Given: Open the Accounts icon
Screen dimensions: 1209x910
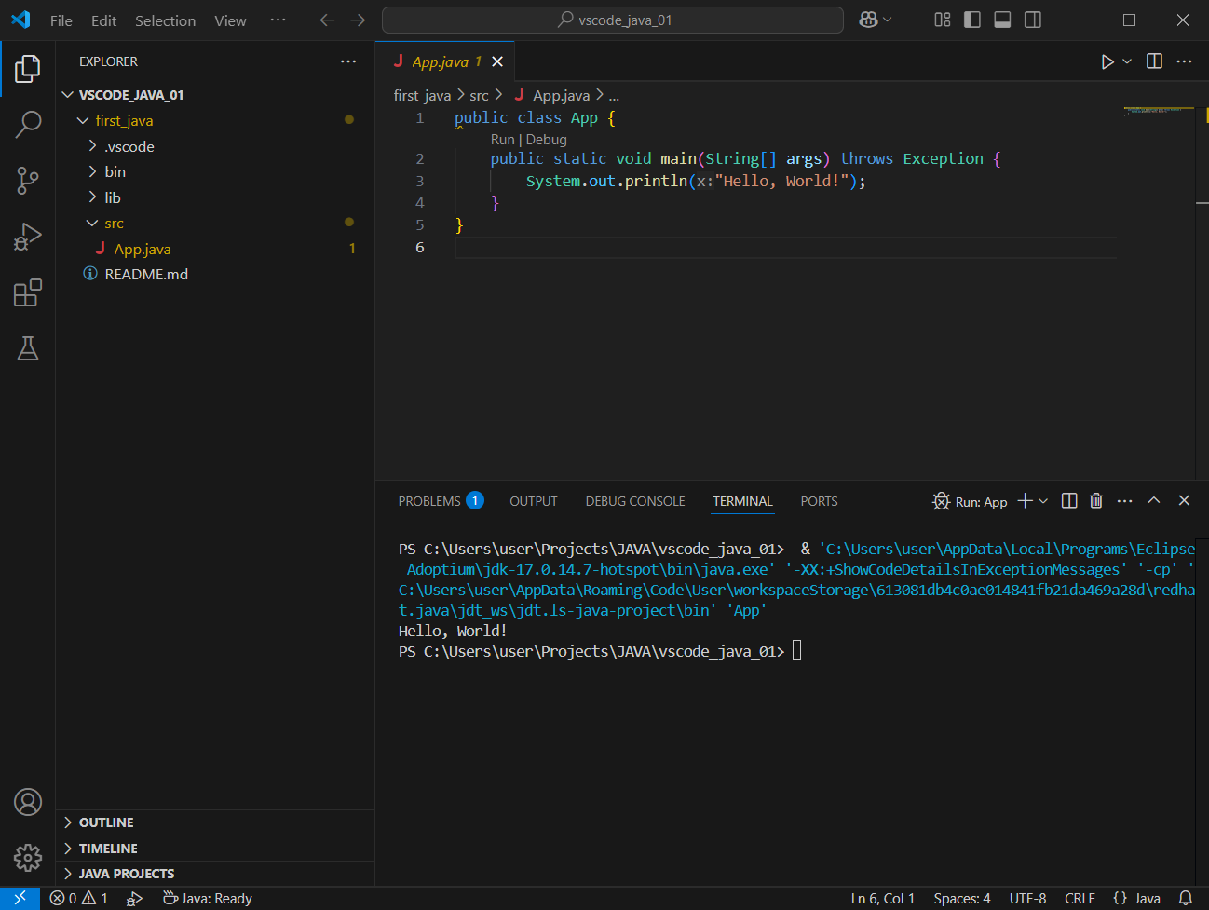Looking at the screenshot, I should point(28,802).
